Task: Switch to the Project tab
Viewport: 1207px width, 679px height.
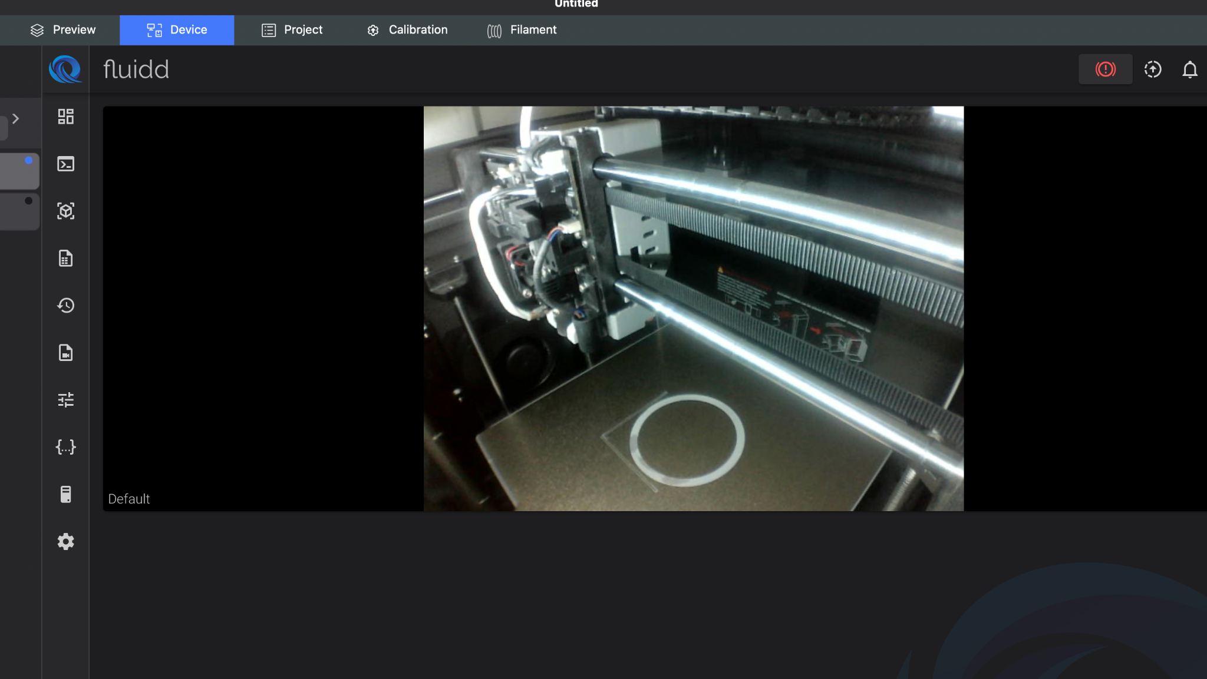Action: pyautogui.click(x=292, y=30)
